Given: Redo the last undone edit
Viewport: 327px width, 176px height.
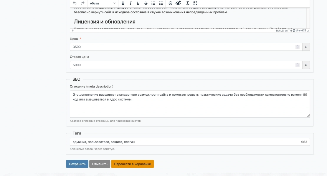Looking at the screenshot, I should [82, 3].
